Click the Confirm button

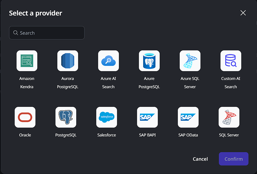(234, 159)
